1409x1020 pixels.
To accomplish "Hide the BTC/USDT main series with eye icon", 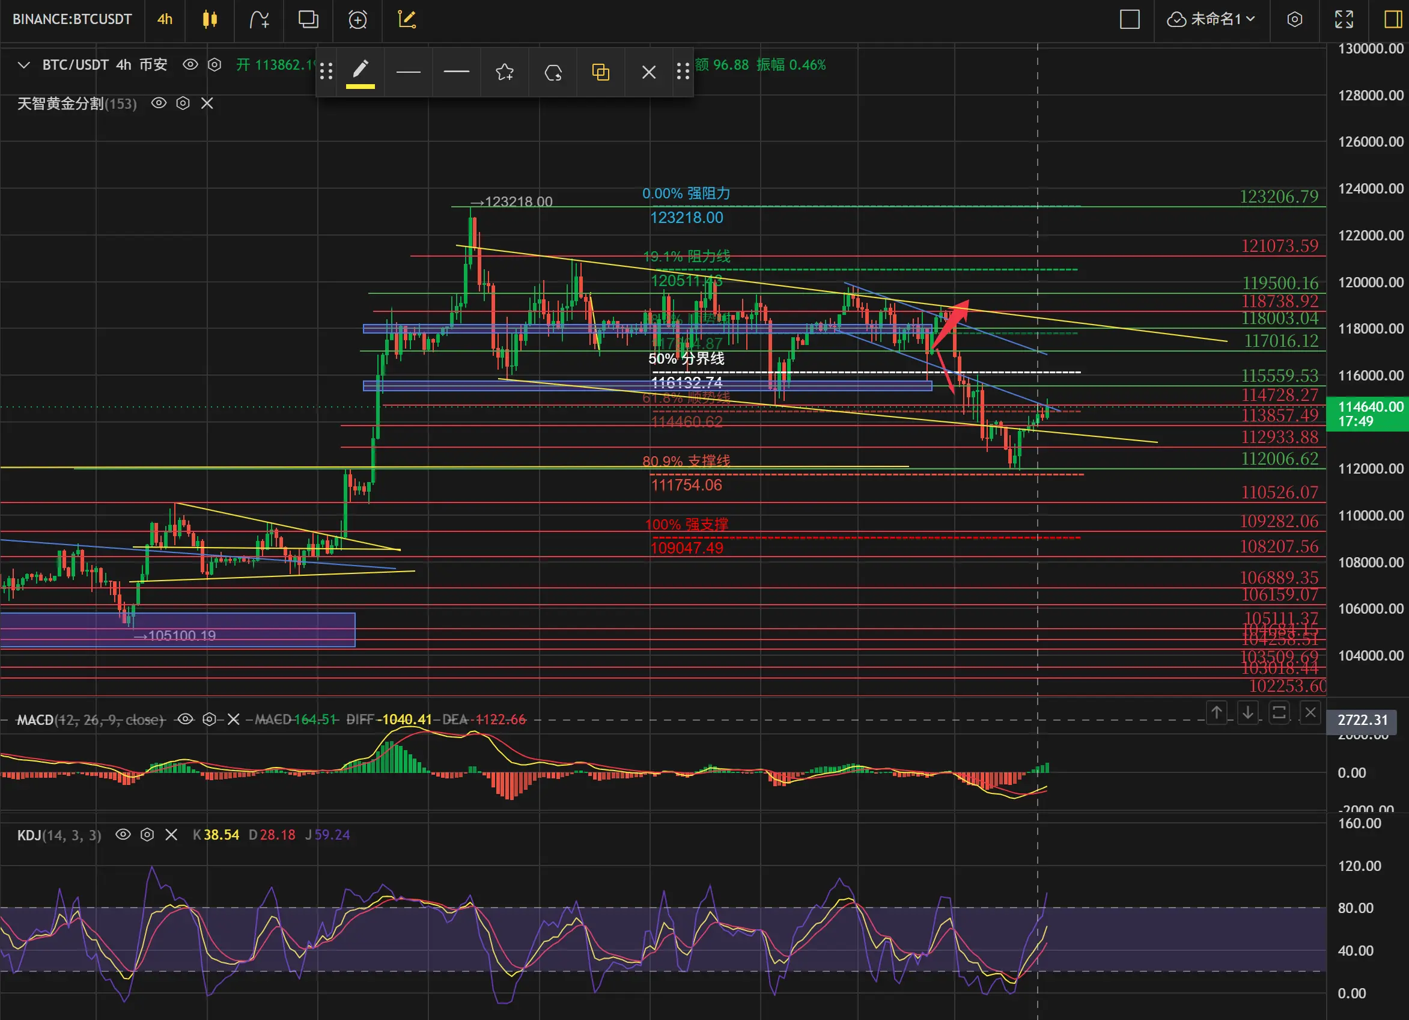I will (x=190, y=65).
